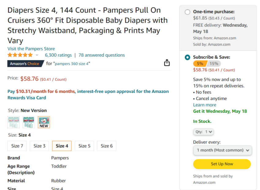This screenshot has height=190, width=260.
Task: Select Size 7
Action: 17,146
